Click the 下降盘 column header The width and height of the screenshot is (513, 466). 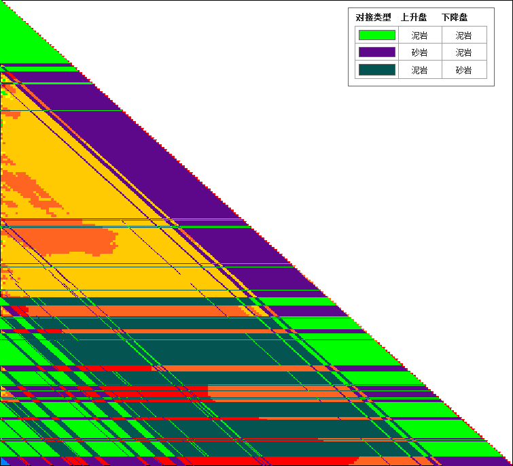[x=455, y=18]
